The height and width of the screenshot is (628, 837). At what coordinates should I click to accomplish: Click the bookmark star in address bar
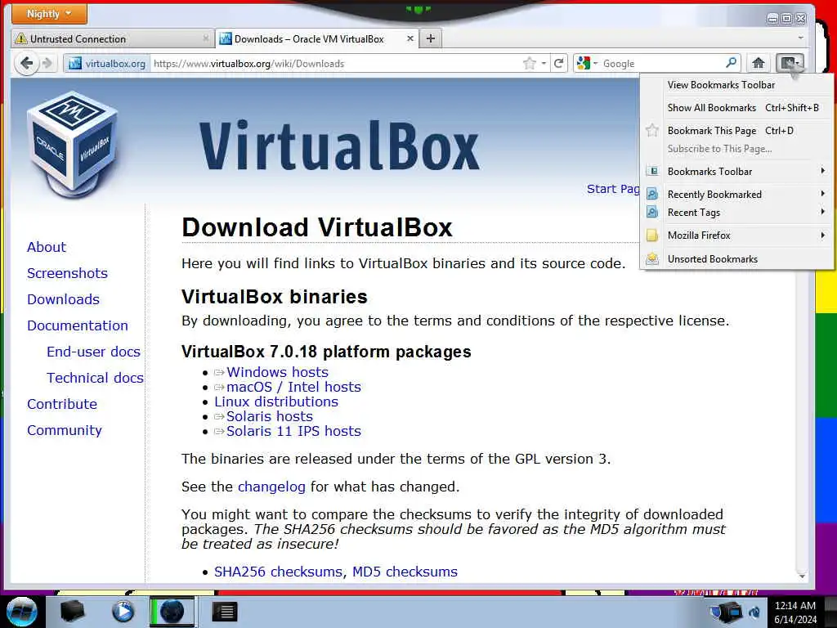(x=530, y=63)
